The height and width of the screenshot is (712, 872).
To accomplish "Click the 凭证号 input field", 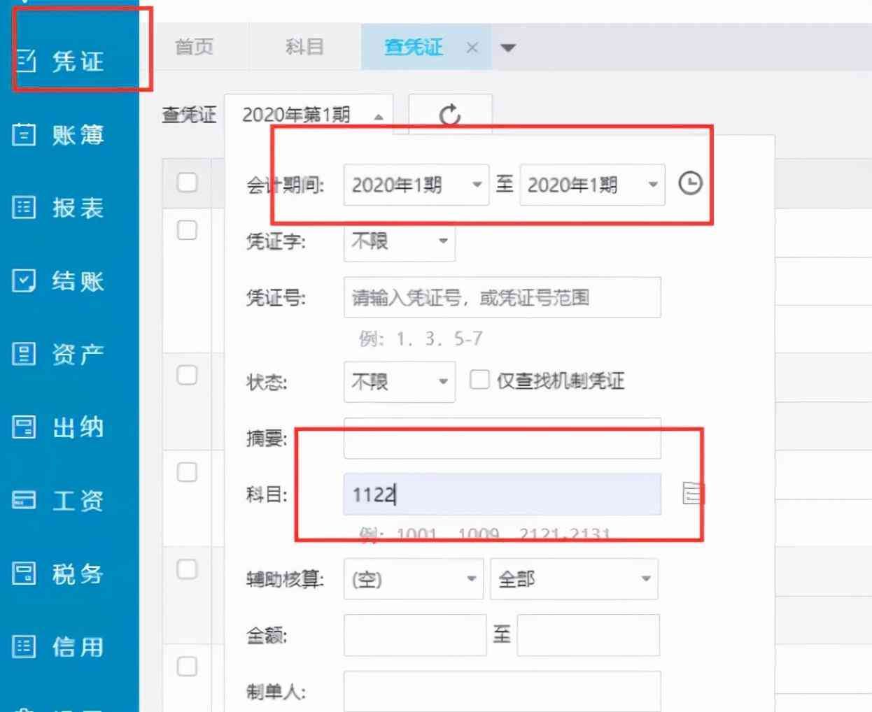I will 502,298.
